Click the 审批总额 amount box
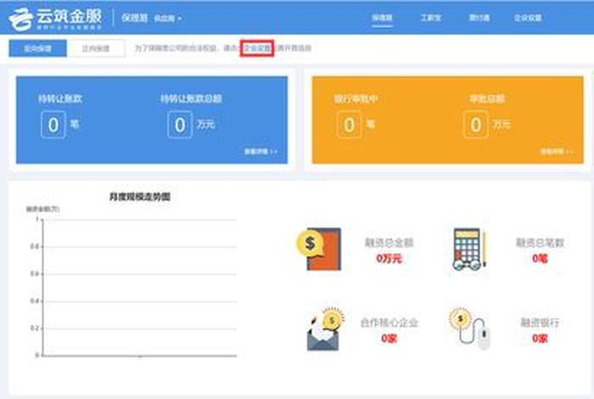594x399 pixels. (475, 125)
